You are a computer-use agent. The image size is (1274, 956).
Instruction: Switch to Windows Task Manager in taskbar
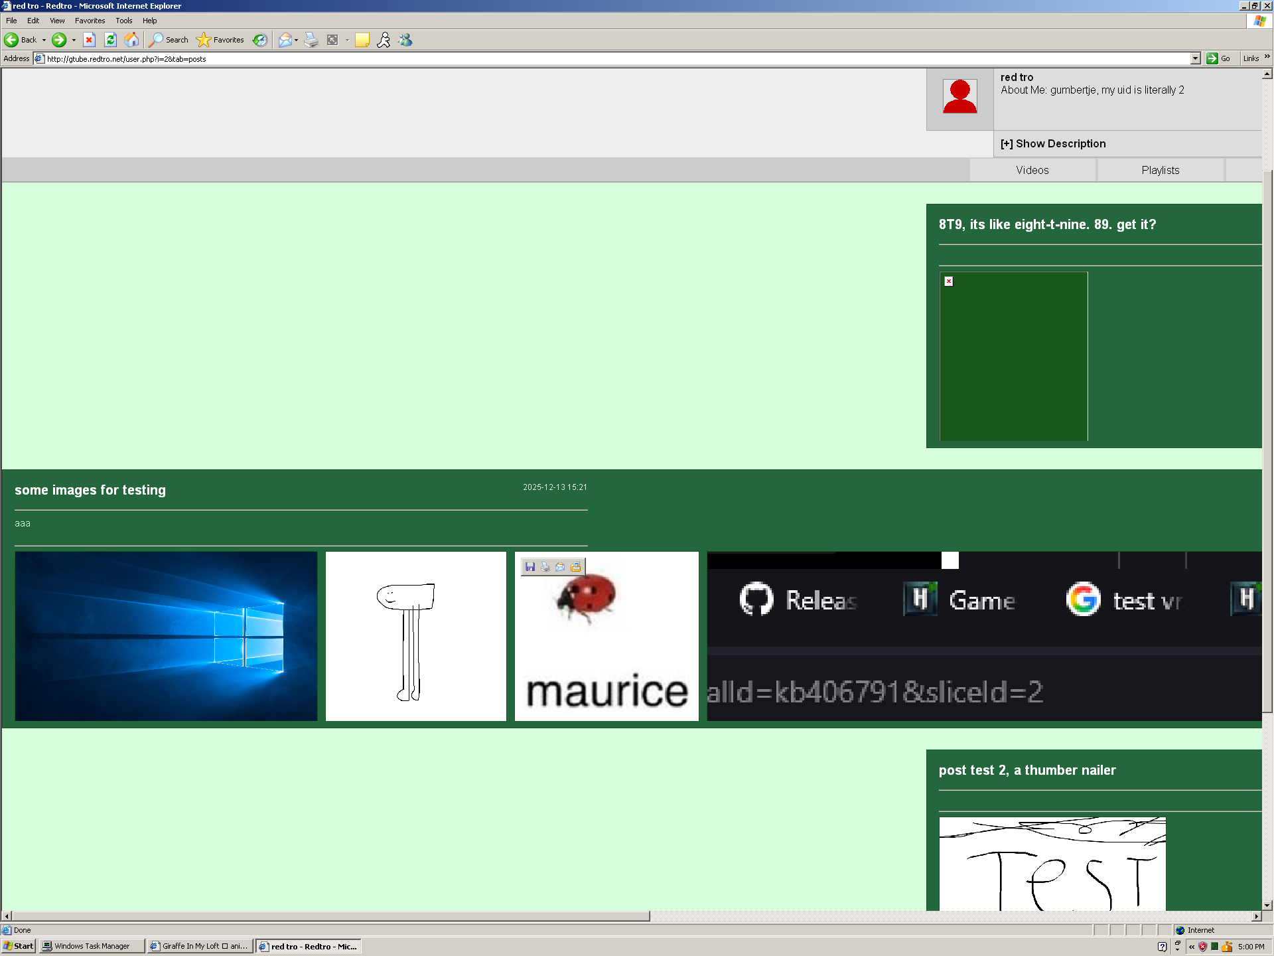92,946
